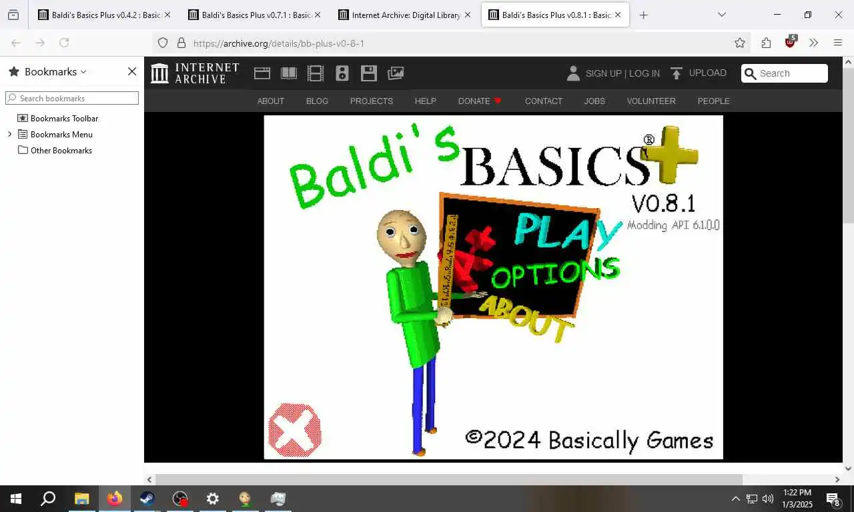Close the Baldi's Basics Plus v0.8.1 tab
This screenshot has height=512, width=854.
[x=618, y=15]
